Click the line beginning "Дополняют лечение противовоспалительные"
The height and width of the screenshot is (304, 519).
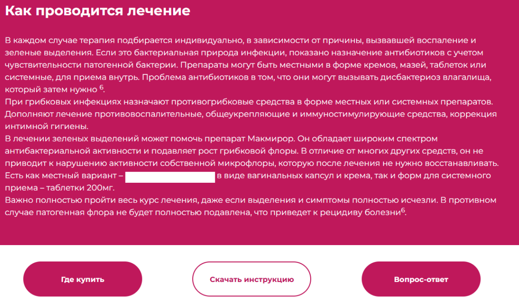(x=250, y=114)
